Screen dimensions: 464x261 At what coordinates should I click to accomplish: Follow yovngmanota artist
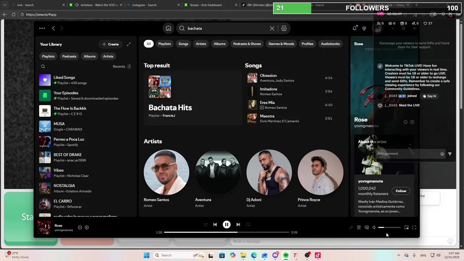click(401, 191)
